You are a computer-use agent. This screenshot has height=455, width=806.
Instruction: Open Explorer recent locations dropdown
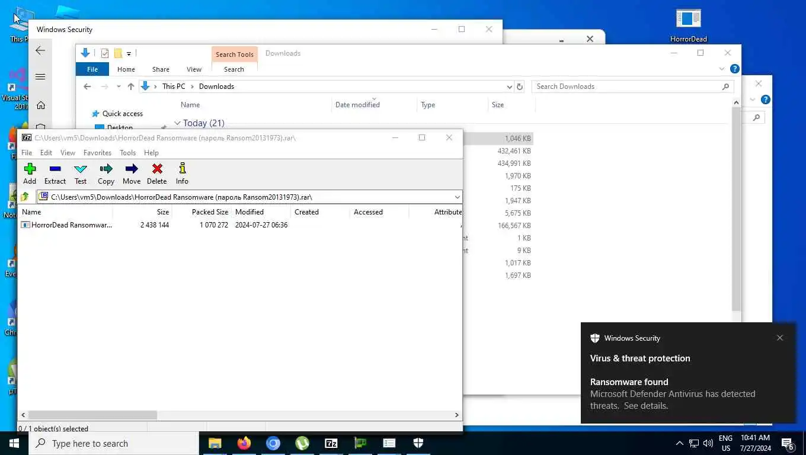[x=119, y=86]
